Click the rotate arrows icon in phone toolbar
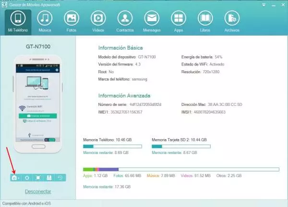 [x=60, y=178]
